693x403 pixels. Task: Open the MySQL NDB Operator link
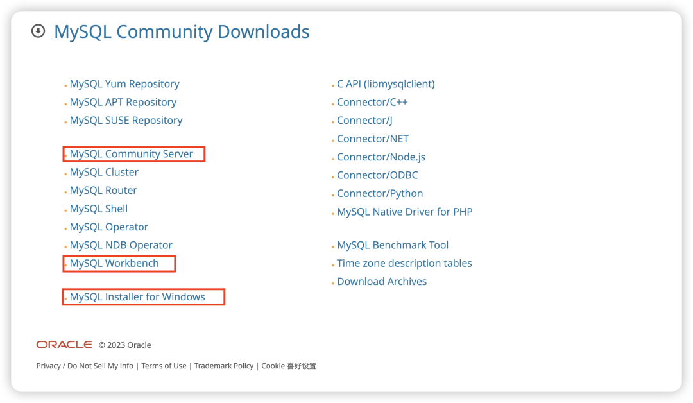pos(121,244)
